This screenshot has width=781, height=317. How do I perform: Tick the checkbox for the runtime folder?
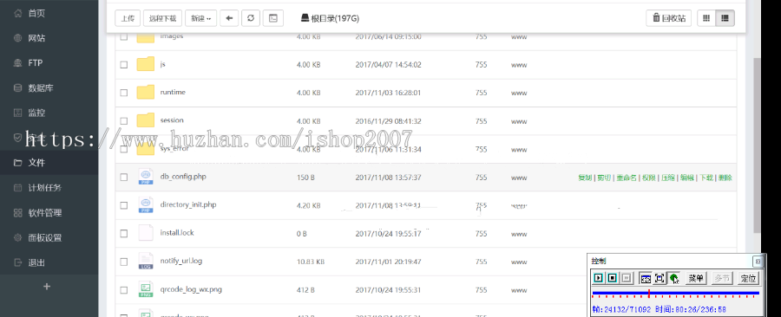(124, 93)
